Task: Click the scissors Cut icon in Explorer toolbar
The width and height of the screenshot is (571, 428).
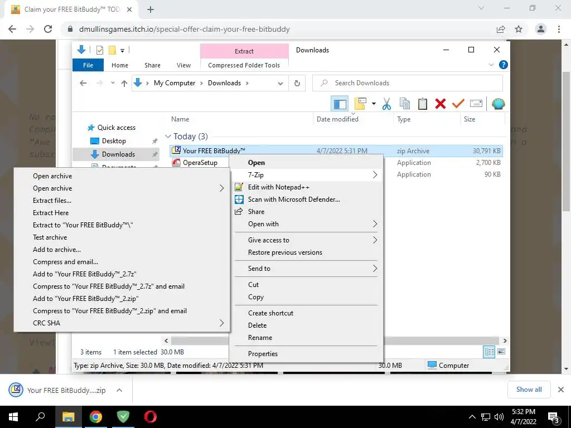Action: 386,104
